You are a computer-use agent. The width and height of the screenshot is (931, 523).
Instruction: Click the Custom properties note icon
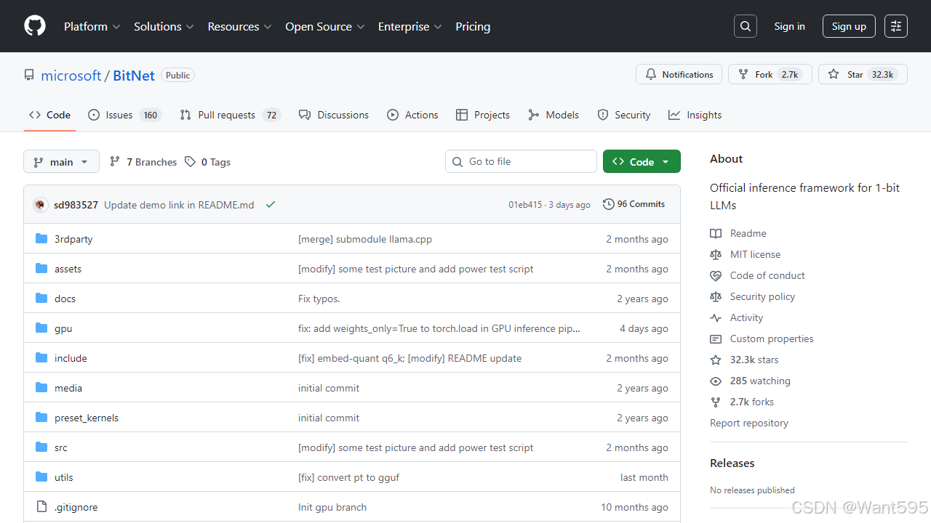click(x=716, y=338)
